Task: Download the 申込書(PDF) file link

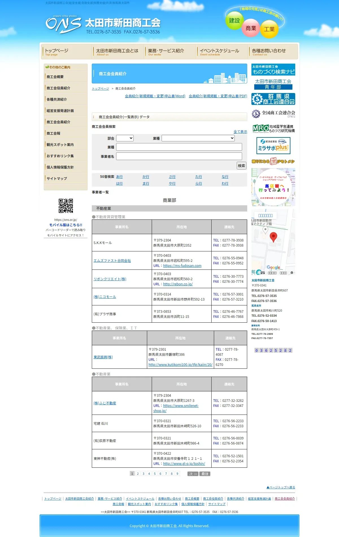Action: click(218, 96)
